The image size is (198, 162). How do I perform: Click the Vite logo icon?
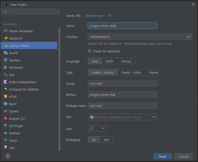6,147
